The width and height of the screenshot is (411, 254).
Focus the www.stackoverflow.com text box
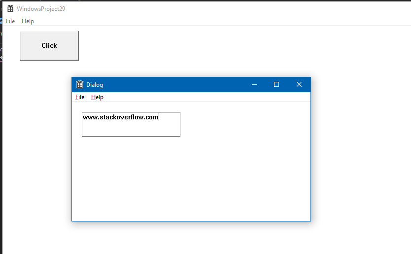pyautogui.click(x=131, y=124)
